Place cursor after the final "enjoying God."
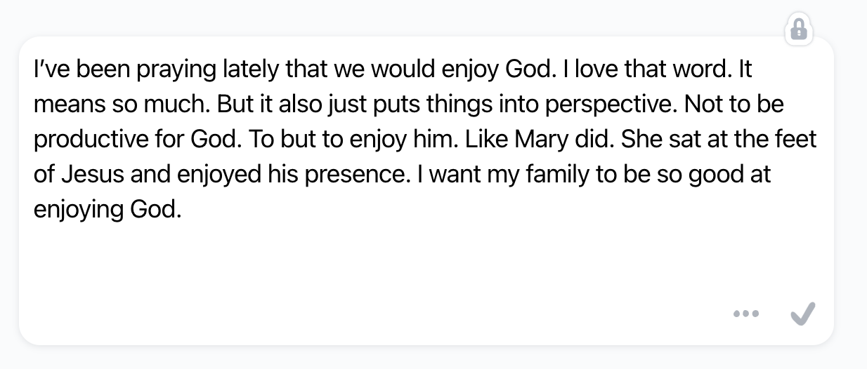The height and width of the screenshot is (369, 867). pyautogui.click(x=183, y=208)
